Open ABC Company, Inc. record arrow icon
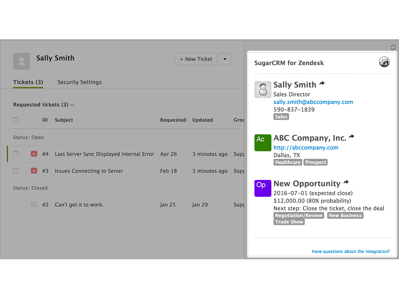This screenshot has width=399, height=299. coord(352,137)
